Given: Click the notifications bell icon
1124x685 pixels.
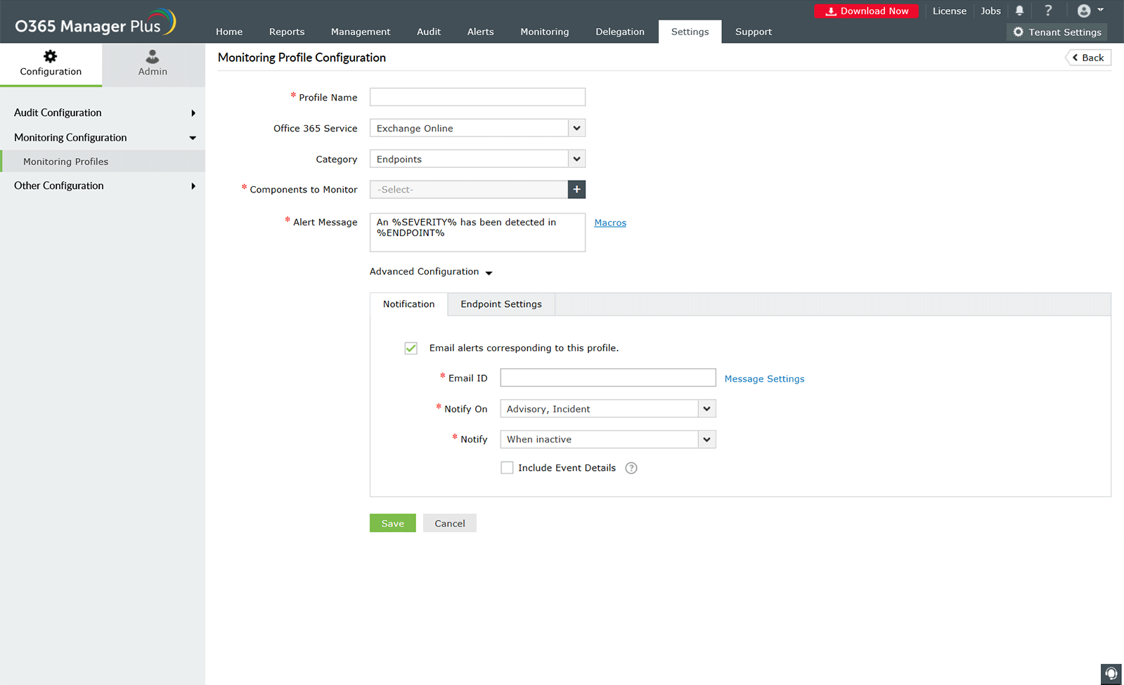Looking at the screenshot, I should click(1019, 11).
